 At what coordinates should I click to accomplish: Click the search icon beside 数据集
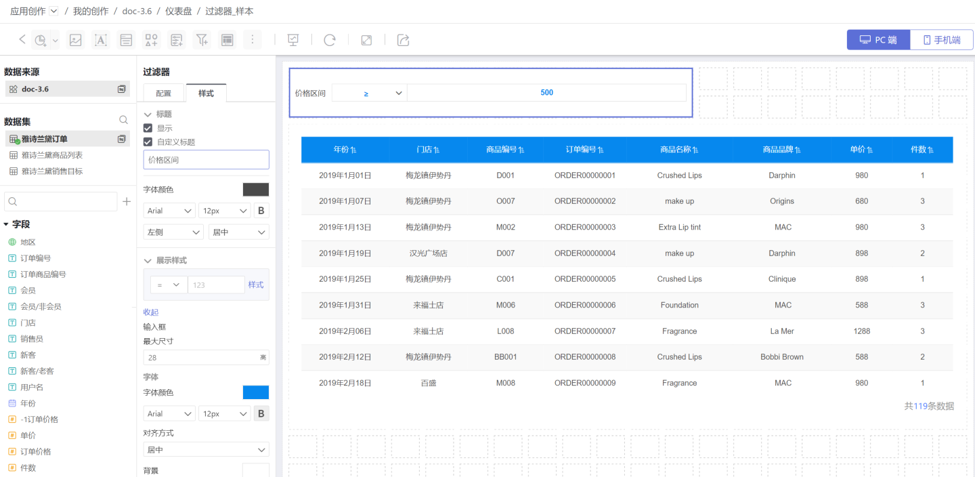point(123,120)
